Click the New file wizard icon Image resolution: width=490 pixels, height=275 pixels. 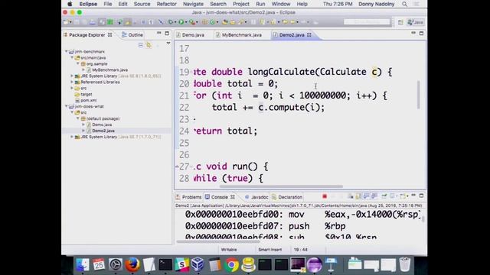tap(66, 22)
